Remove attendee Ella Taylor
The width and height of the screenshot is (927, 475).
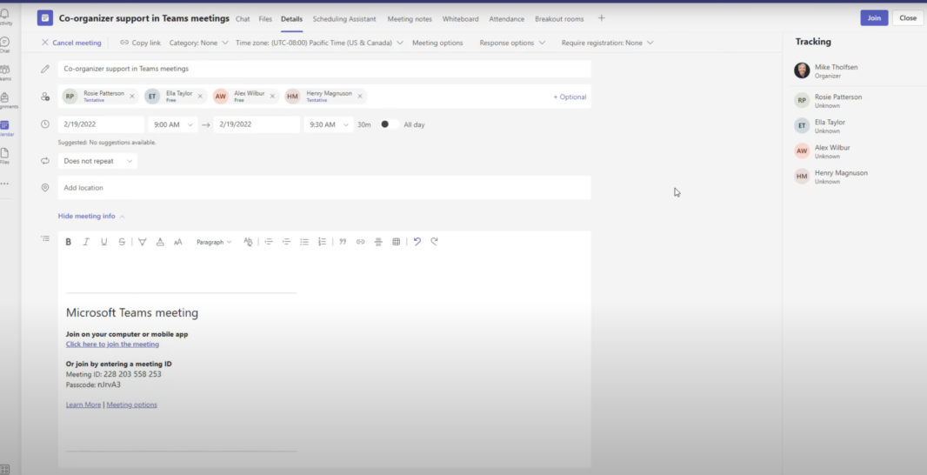pos(200,97)
